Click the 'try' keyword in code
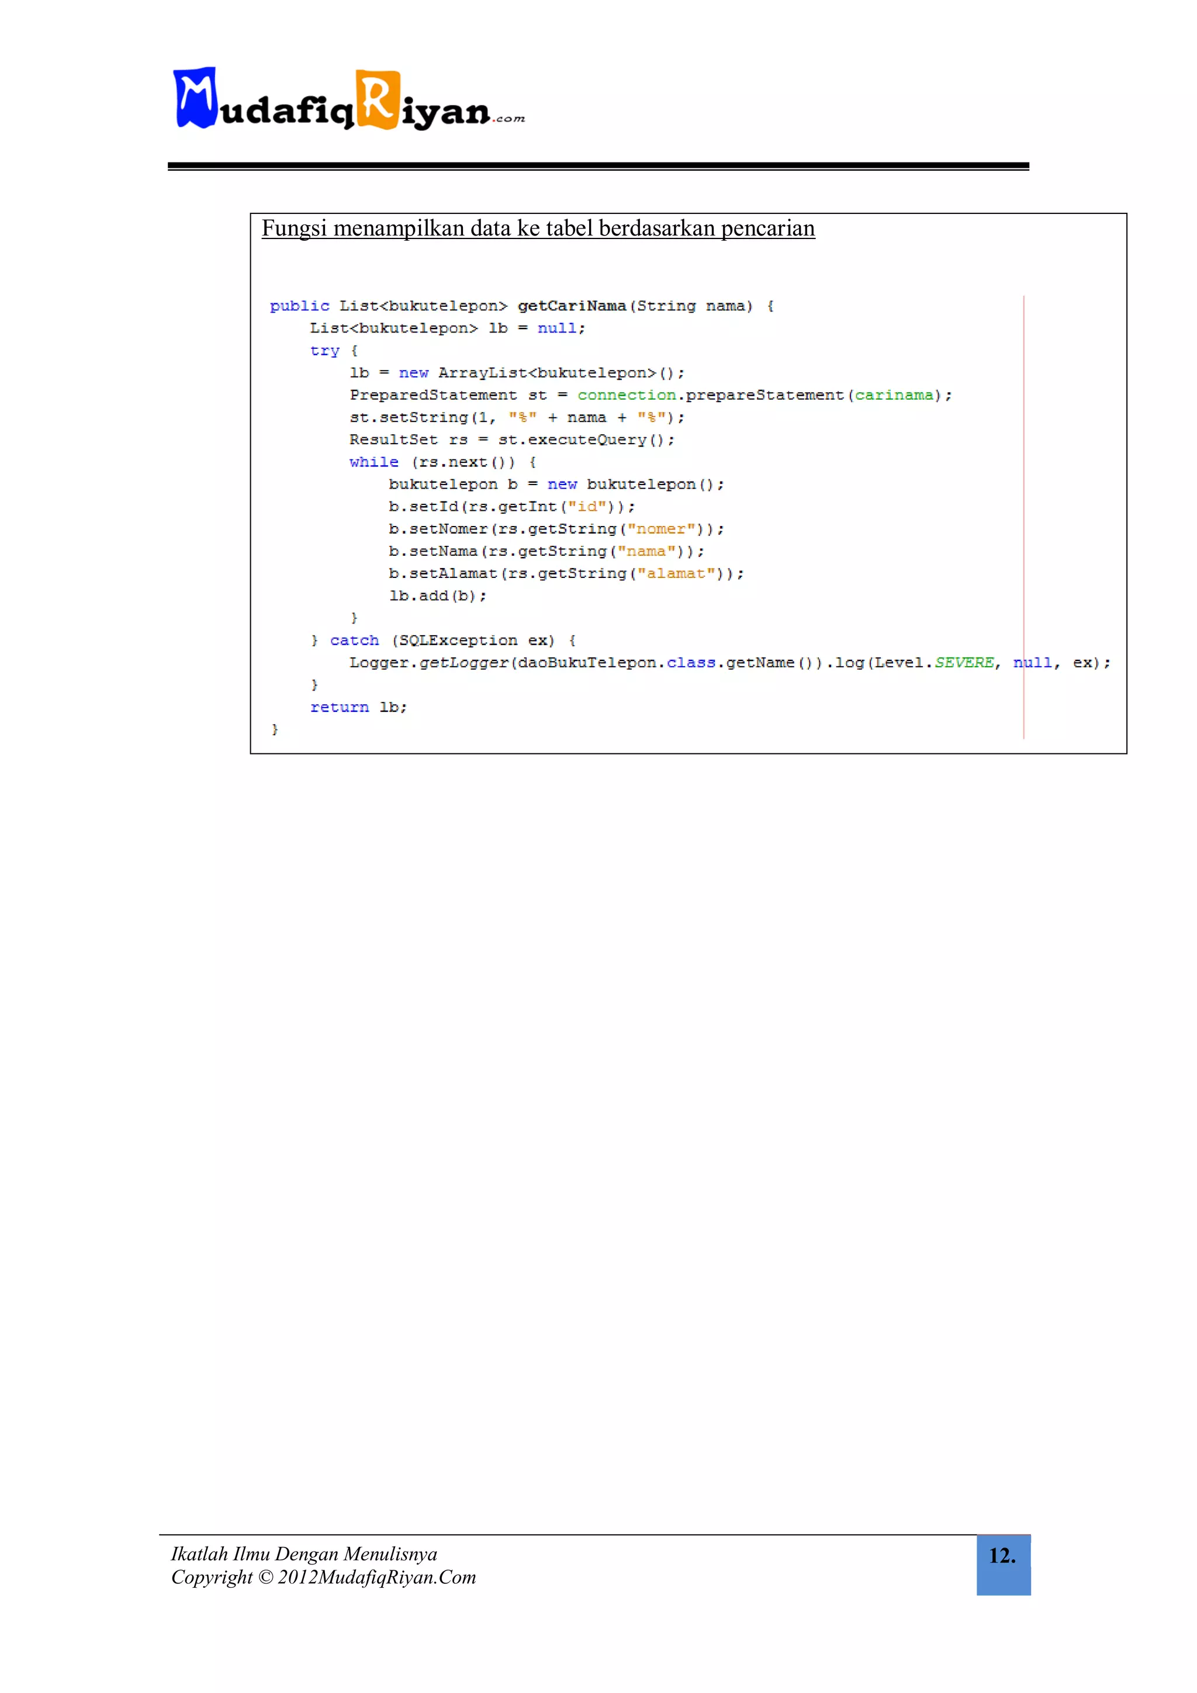1197x1693 pixels. pos(324,351)
